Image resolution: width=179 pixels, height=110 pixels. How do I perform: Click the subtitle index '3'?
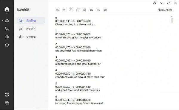56,57
